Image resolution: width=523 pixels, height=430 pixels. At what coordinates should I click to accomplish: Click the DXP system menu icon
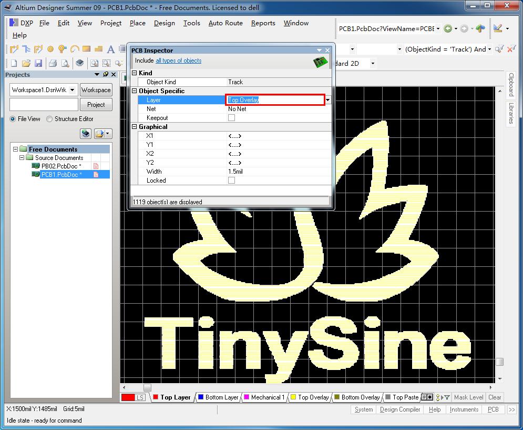point(14,23)
